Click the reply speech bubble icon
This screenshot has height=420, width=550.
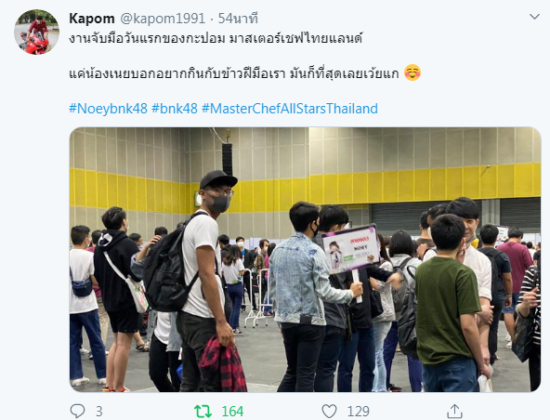tap(77, 411)
